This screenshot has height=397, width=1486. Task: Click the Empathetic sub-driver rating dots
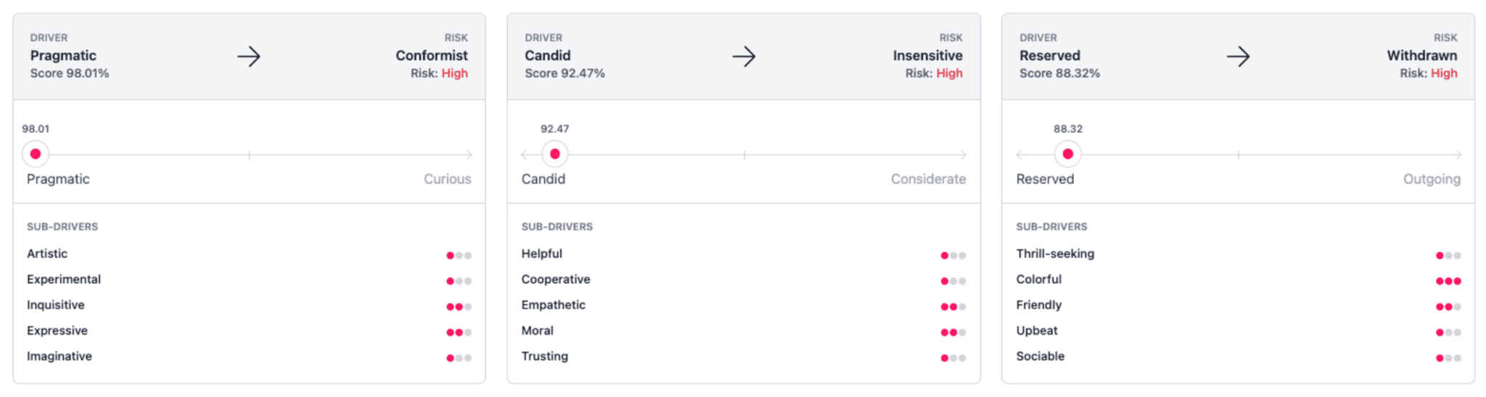point(953,306)
